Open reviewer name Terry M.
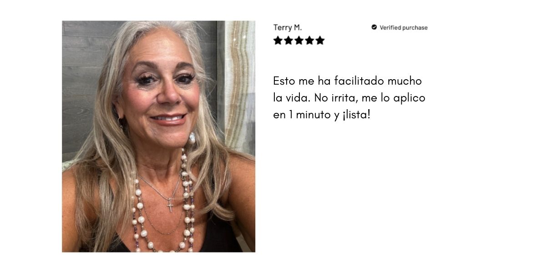Screen dimensions: 546x273 288,27
